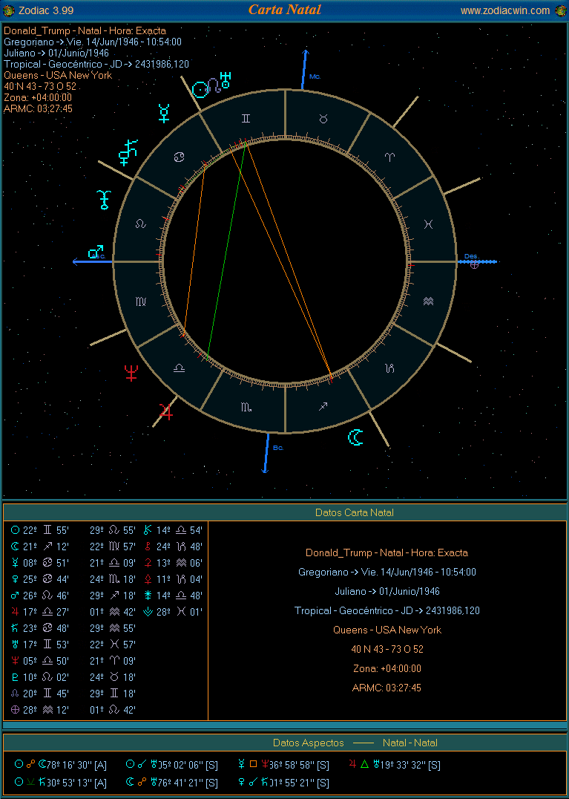Click the 'Carta Natal' title
Image resolution: width=569 pixels, height=799 pixels.
click(285, 10)
